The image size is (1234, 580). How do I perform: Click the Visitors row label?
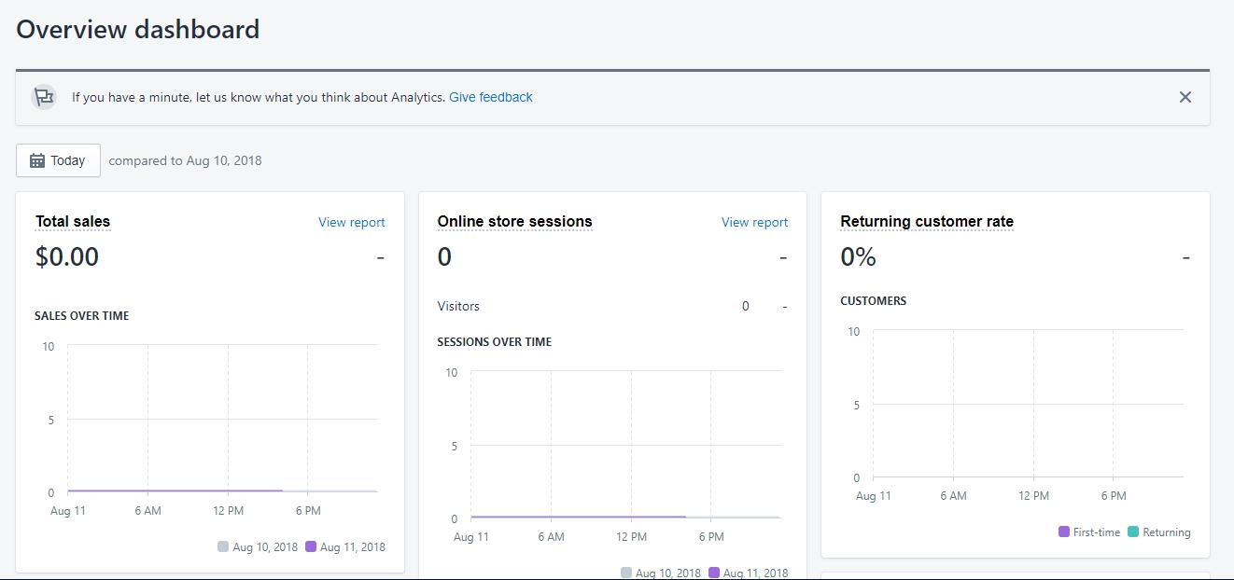458,306
